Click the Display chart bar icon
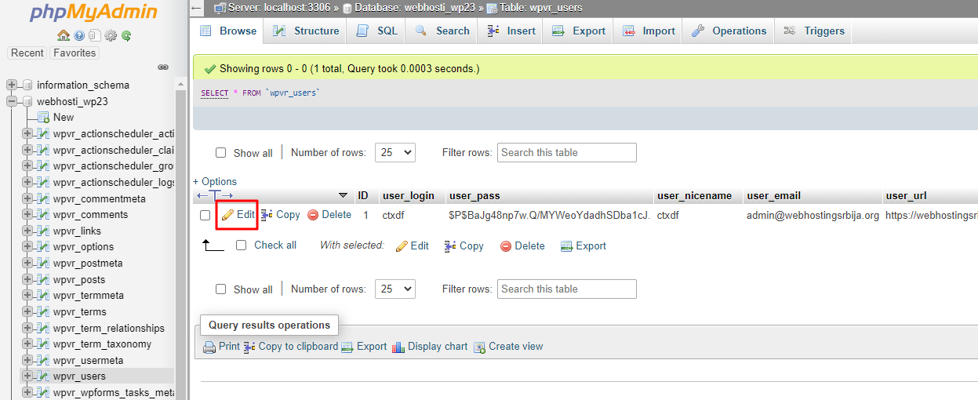The width and height of the screenshot is (978, 400). coord(398,347)
